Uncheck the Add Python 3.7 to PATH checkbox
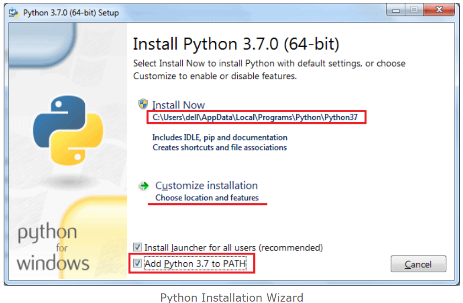The image size is (463, 303). tap(137, 263)
